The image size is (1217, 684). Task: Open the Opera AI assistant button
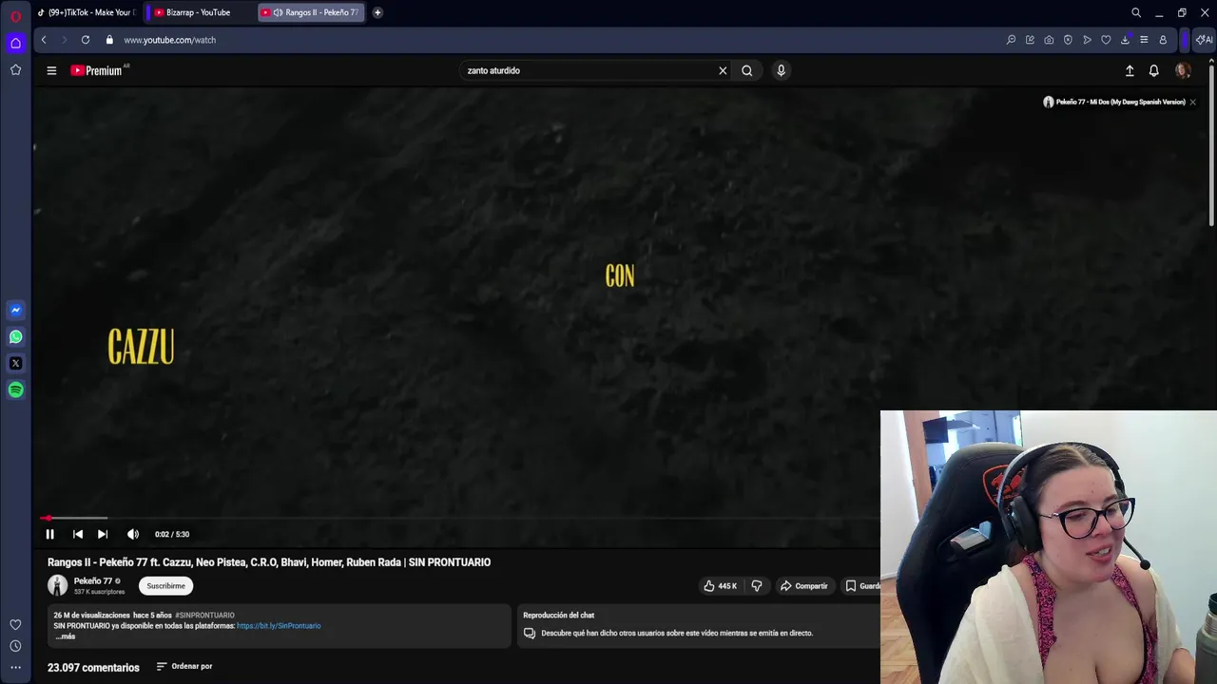(x=1204, y=40)
